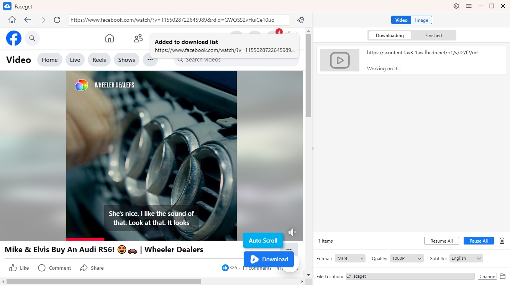Click the horizontal page scrollbar thumb
The width and height of the screenshot is (510, 285).
pos(103,282)
